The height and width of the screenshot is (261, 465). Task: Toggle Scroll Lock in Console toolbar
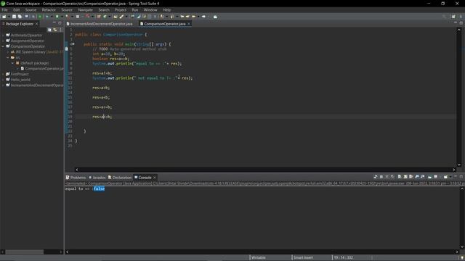(405, 177)
